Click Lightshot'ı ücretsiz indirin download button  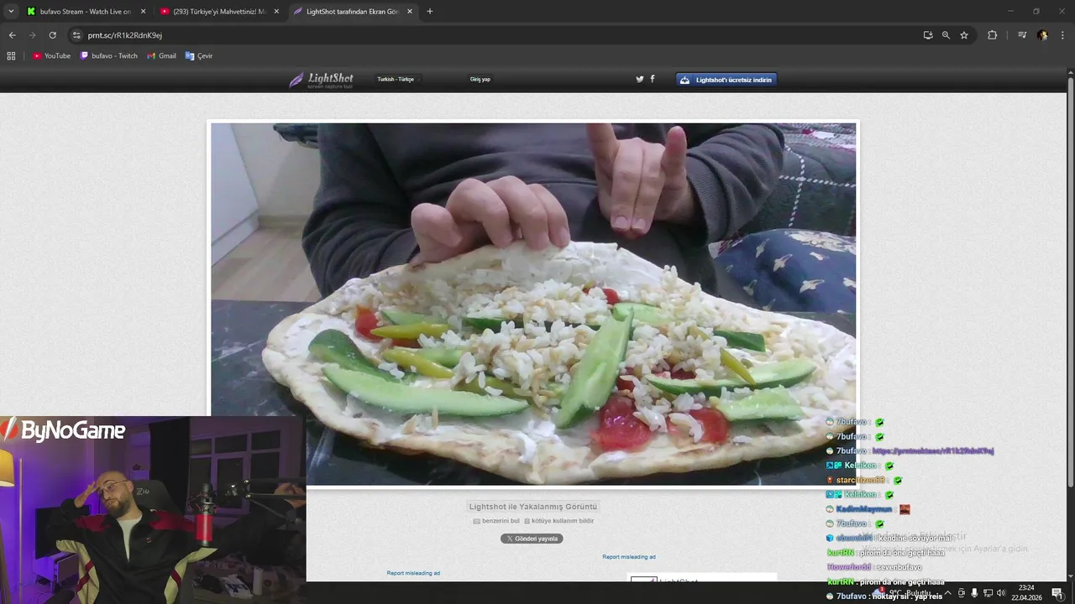(726, 80)
